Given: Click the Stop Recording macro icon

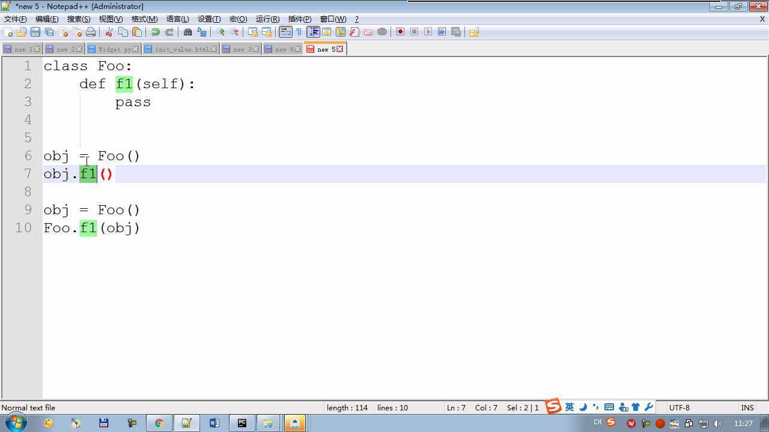Looking at the screenshot, I should (414, 32).
